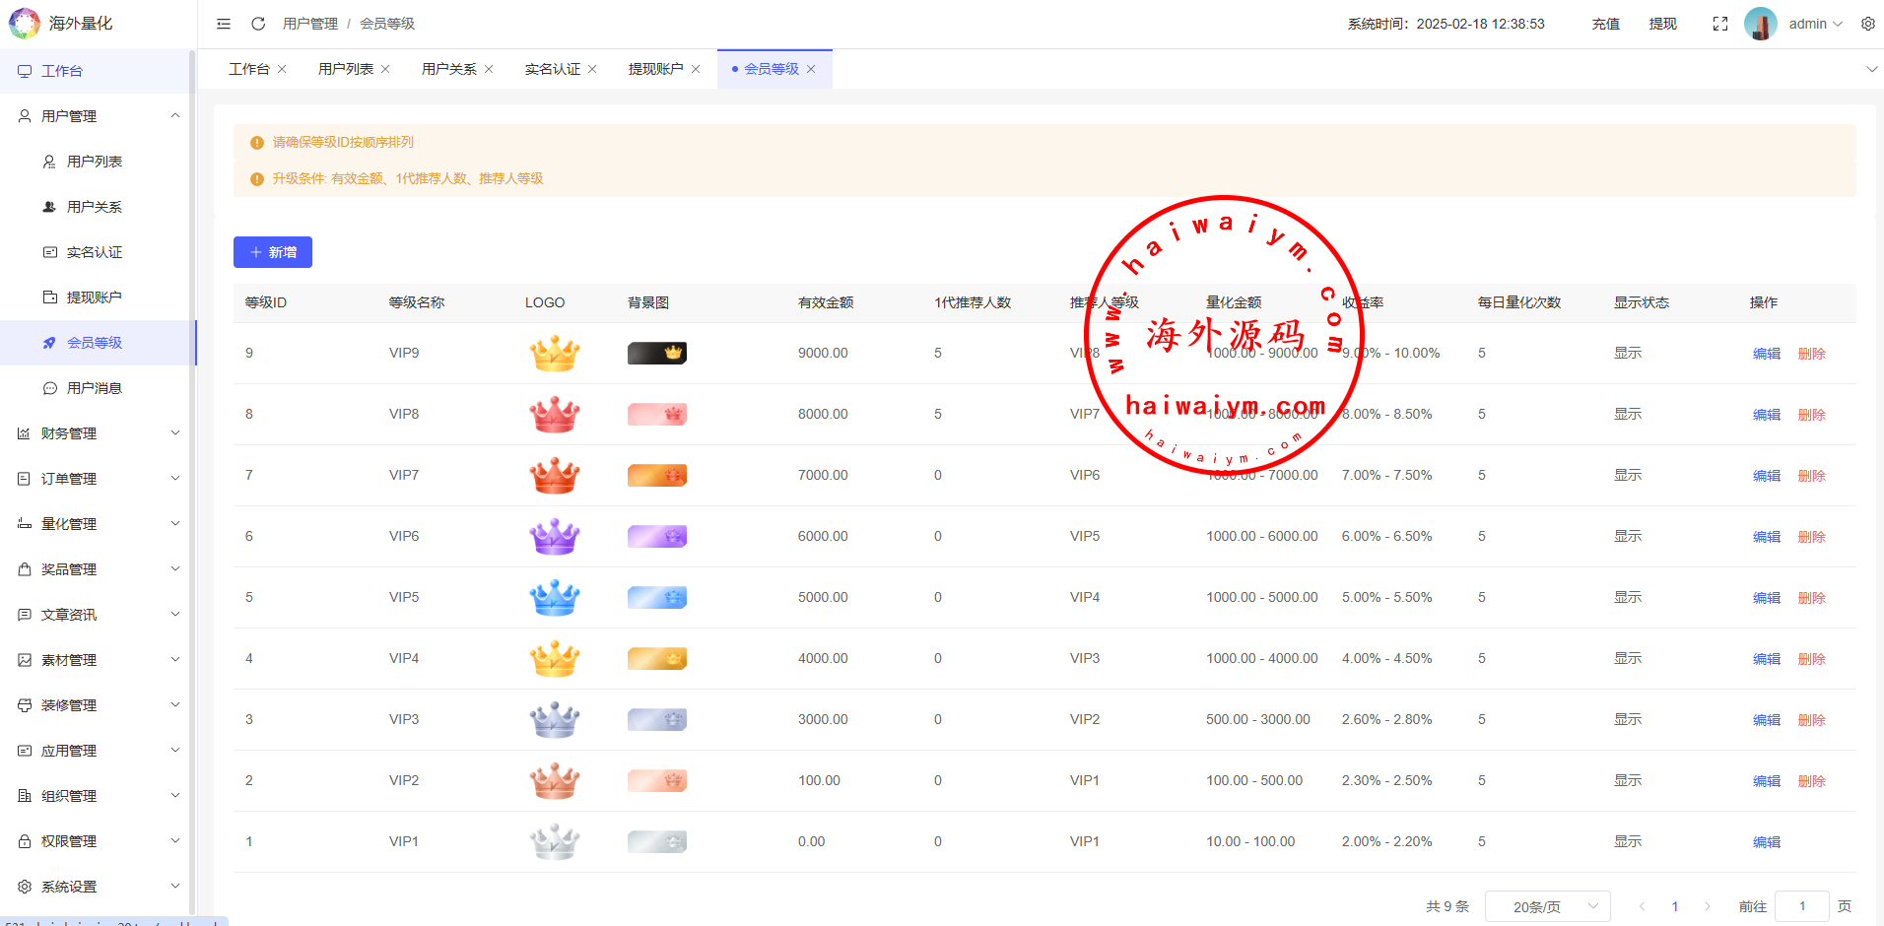
Task: Enter fullscreen mode via expand icon
Action: [1720, 24]
